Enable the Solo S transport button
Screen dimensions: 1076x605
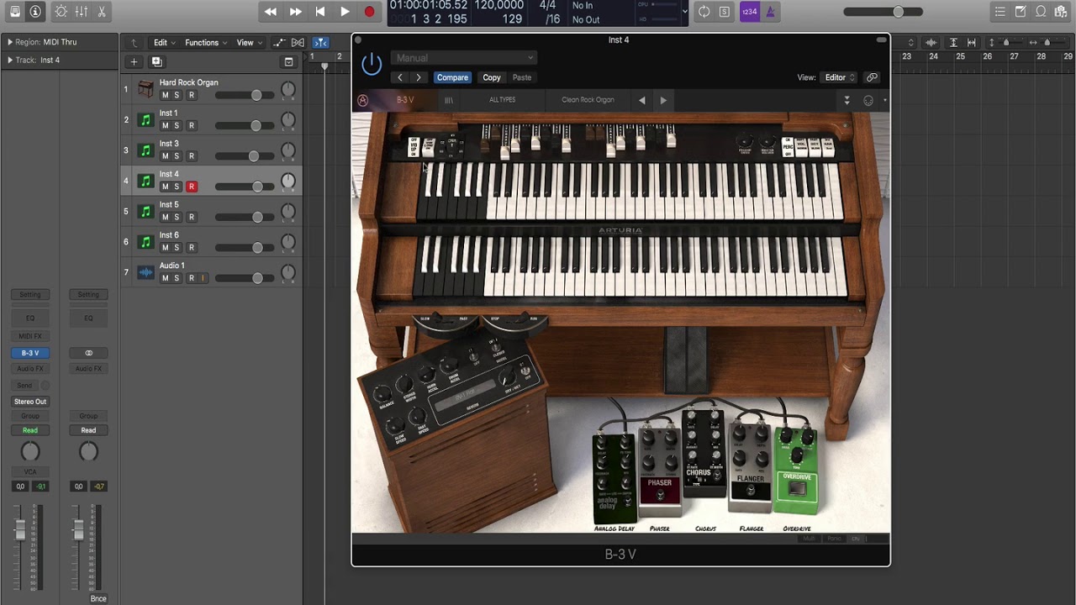pos(725,12)
